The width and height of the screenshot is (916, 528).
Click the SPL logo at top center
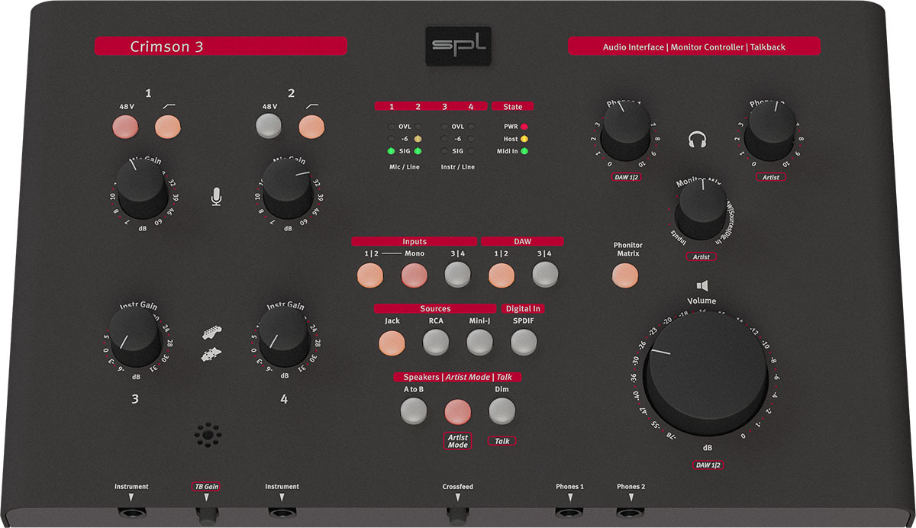coord(457,48)
